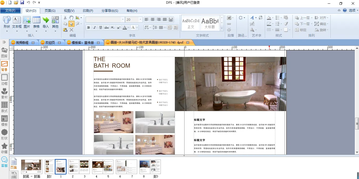Toggle italic text formatting
This screenshot has width=359, height=179.
(94, 28)
